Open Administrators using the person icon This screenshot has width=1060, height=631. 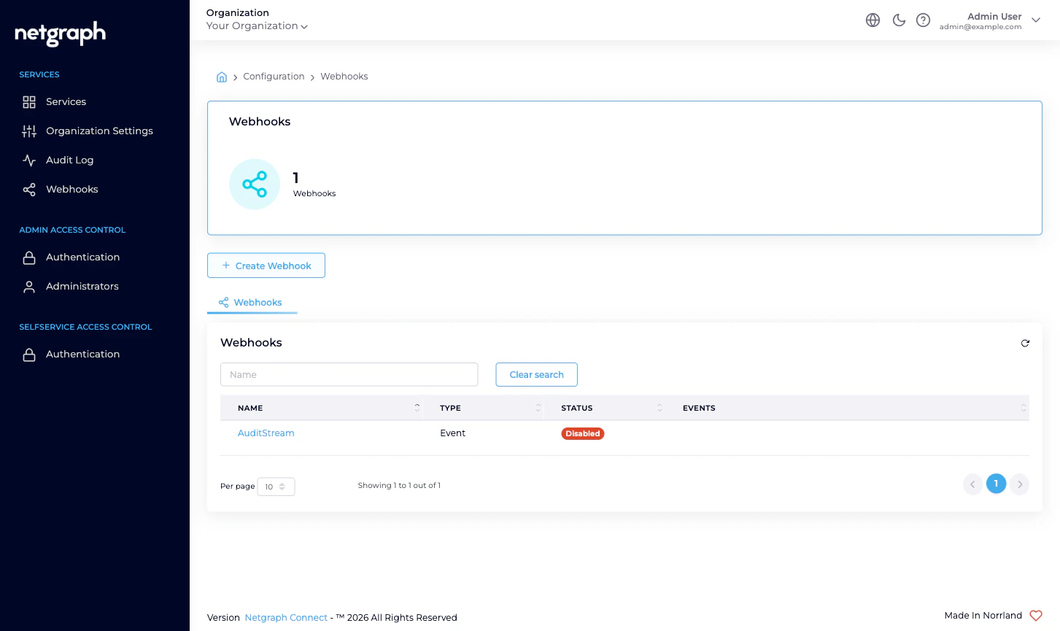[29, 286]
